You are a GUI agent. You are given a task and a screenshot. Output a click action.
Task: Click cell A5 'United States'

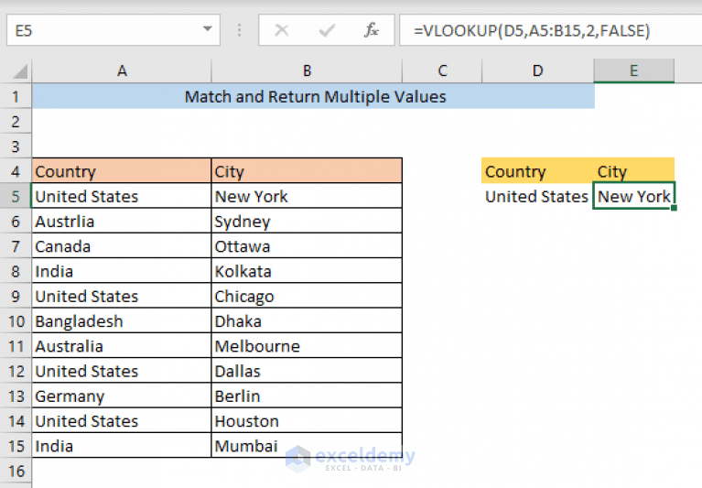(122, 196)
